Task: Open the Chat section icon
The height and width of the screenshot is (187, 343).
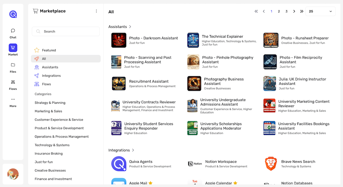Action: click(13, 30)
